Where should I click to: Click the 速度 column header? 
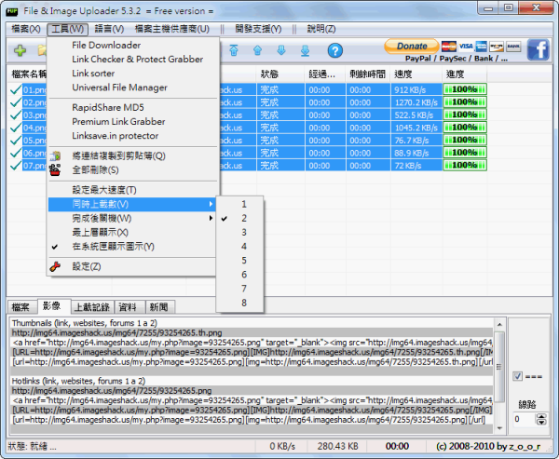click(x=416, y=74)
